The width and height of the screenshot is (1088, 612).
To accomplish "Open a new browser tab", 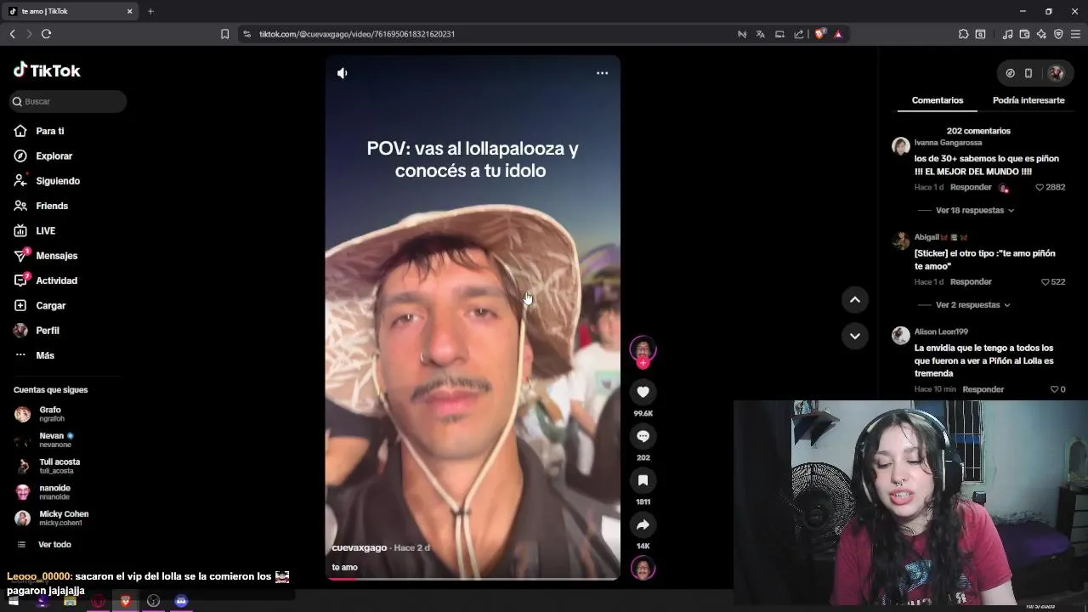I will (x=150, y=11).
